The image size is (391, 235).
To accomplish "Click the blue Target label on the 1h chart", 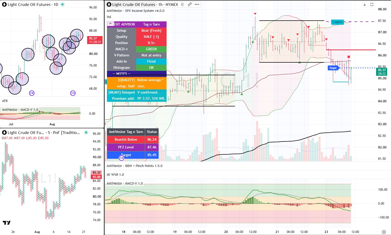I will (333, 68).
